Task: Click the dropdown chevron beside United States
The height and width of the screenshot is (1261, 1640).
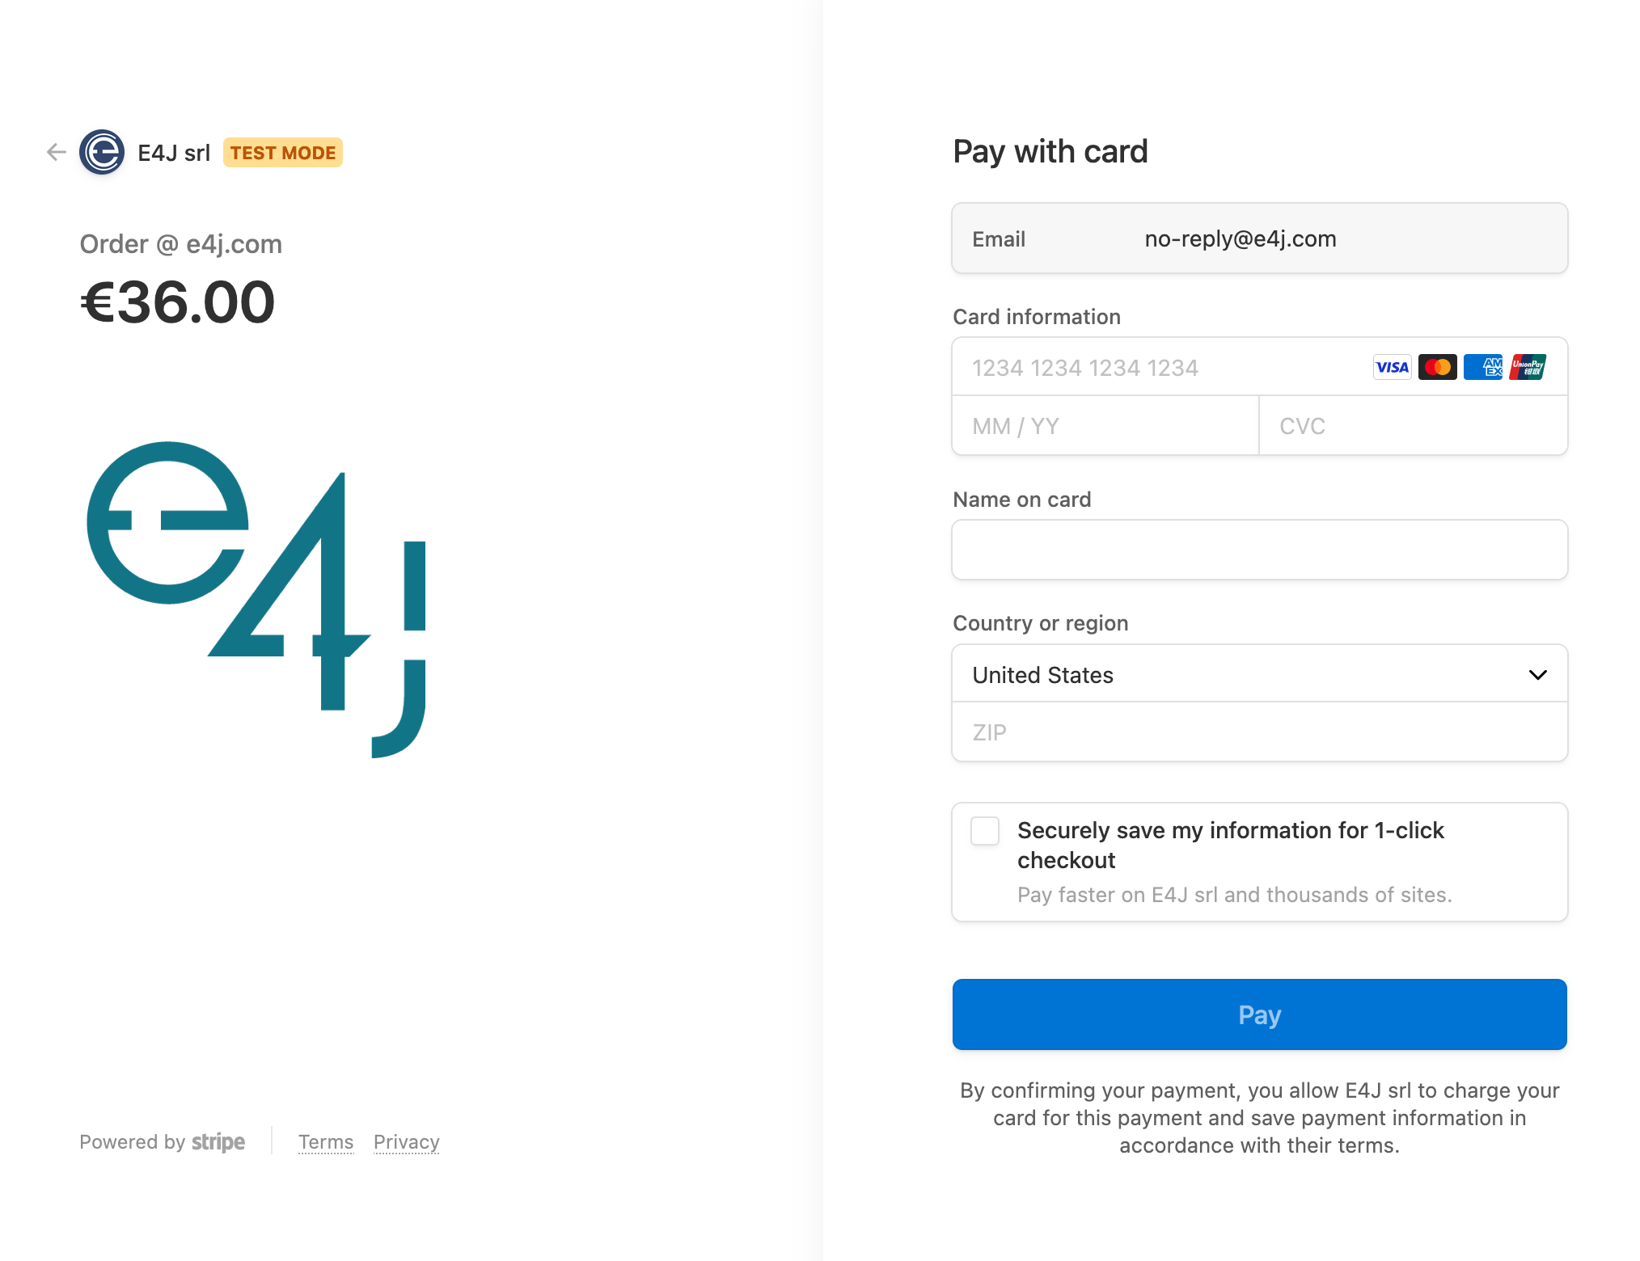Action: (1537, 674)
